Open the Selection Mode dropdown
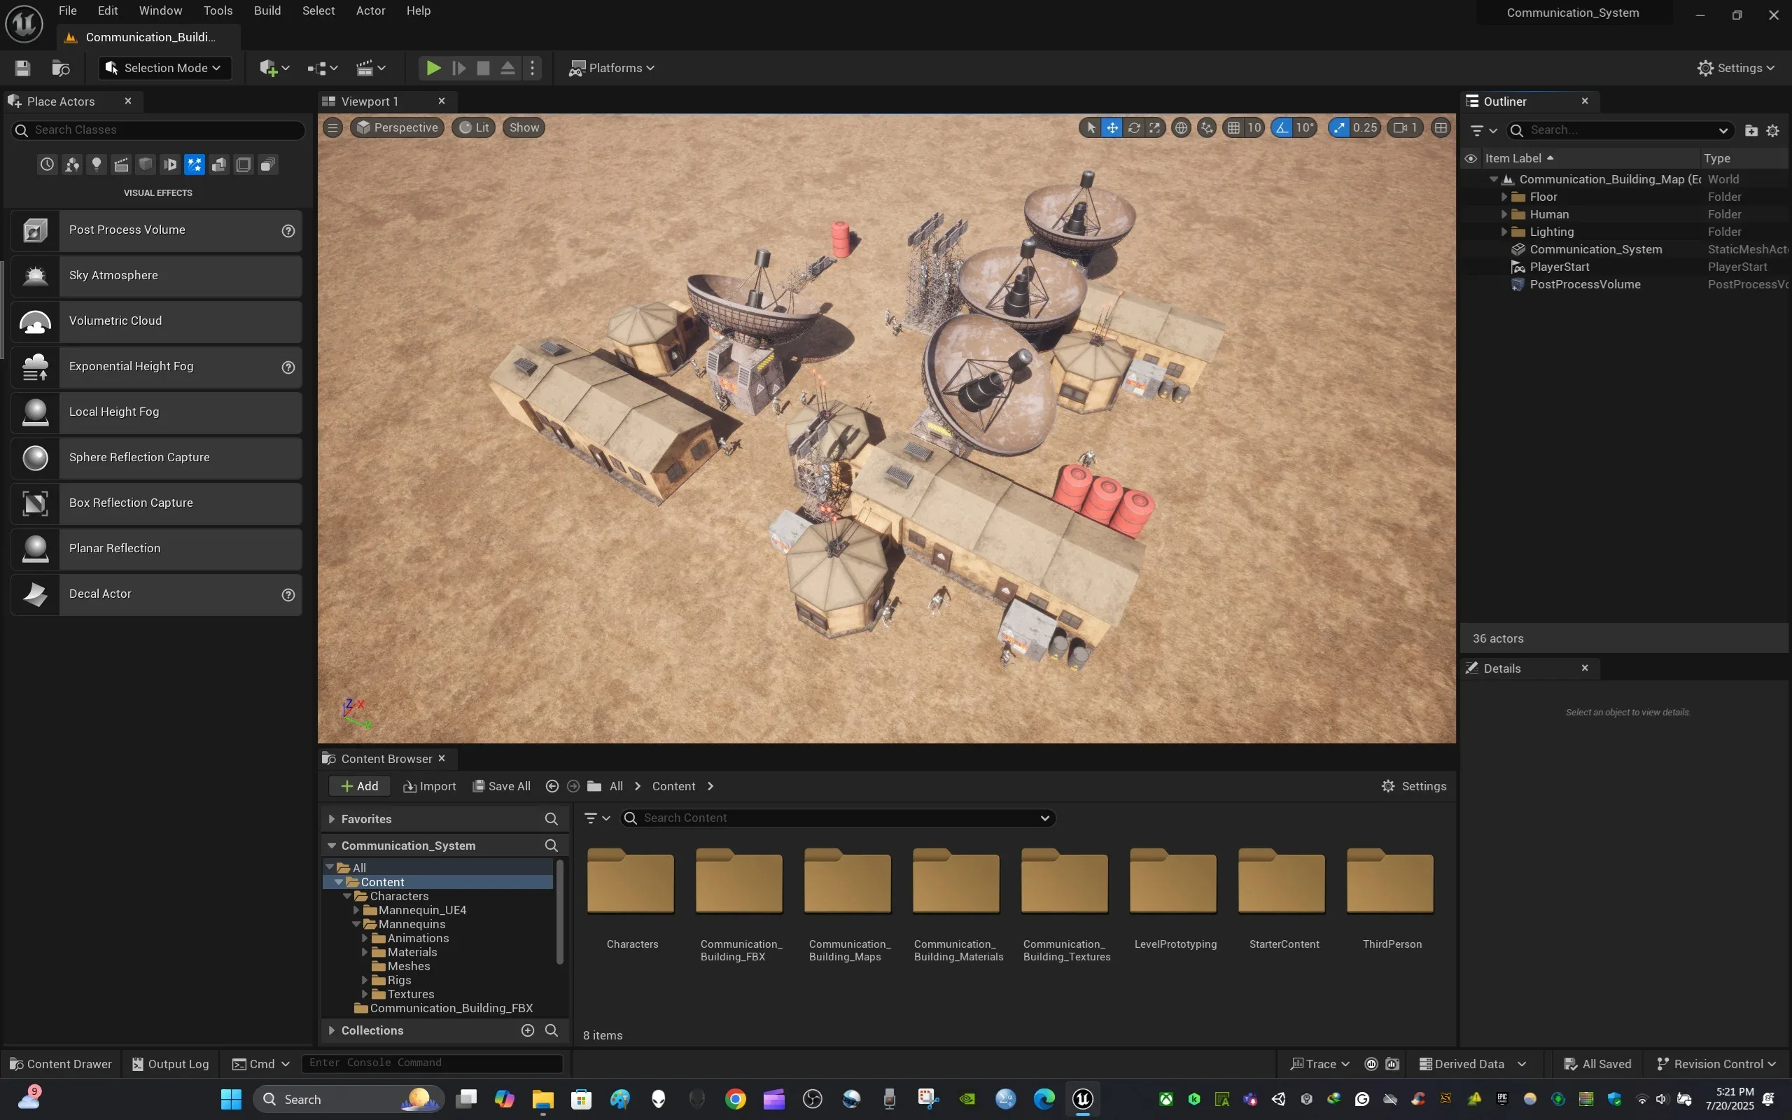 (164, 68)
